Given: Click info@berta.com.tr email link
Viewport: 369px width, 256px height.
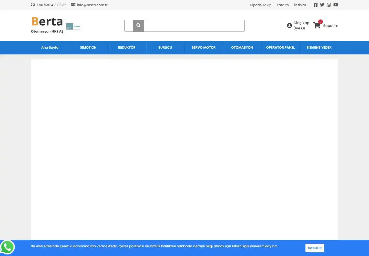Looking at the screenshot, I should pyautogui.click(x=92, y=5).
